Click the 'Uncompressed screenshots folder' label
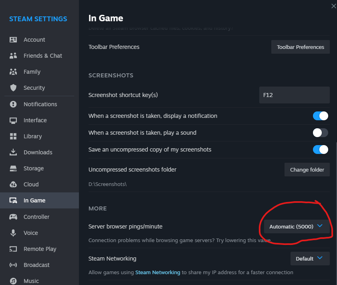 [132, 170]
